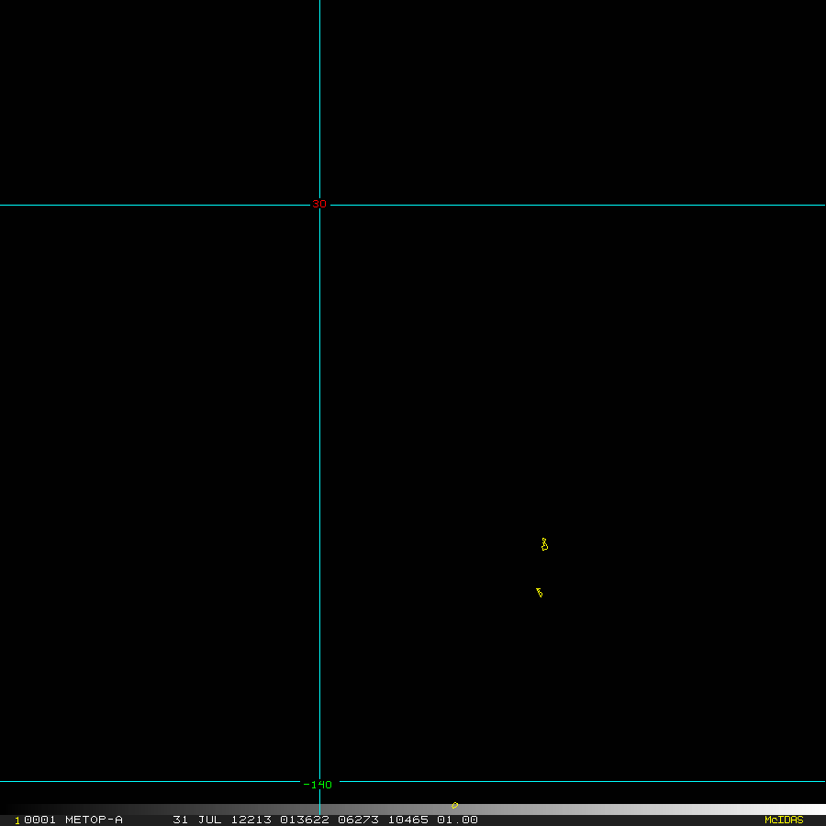The image size is (826, 826).
Task: Click the METOP-A satellite label
Action: (94, 820)
